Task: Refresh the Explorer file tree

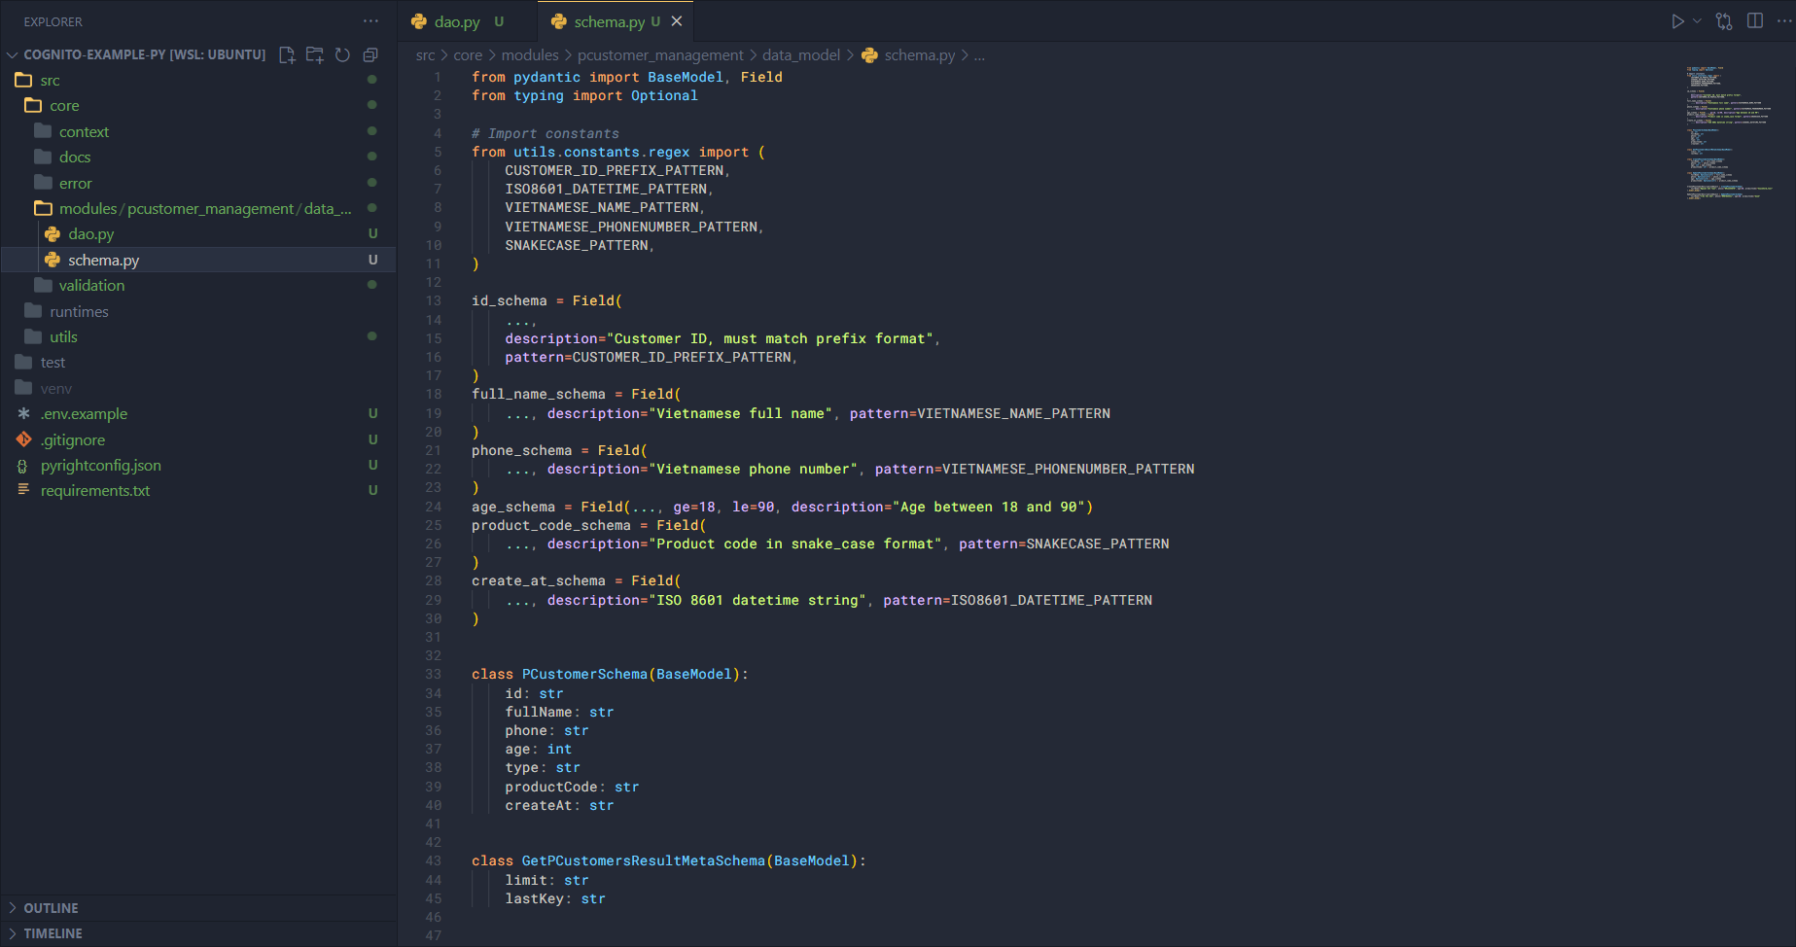Action: 342,55
